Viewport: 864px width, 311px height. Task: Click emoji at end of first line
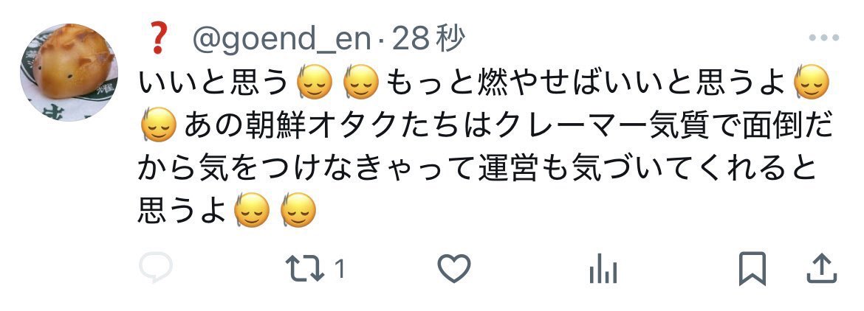(x=811, y=83)
